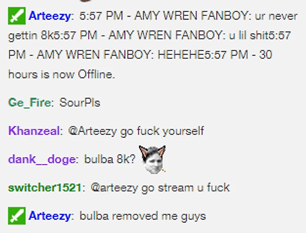Open dank__doge's user card

click(x=42, y=159)
